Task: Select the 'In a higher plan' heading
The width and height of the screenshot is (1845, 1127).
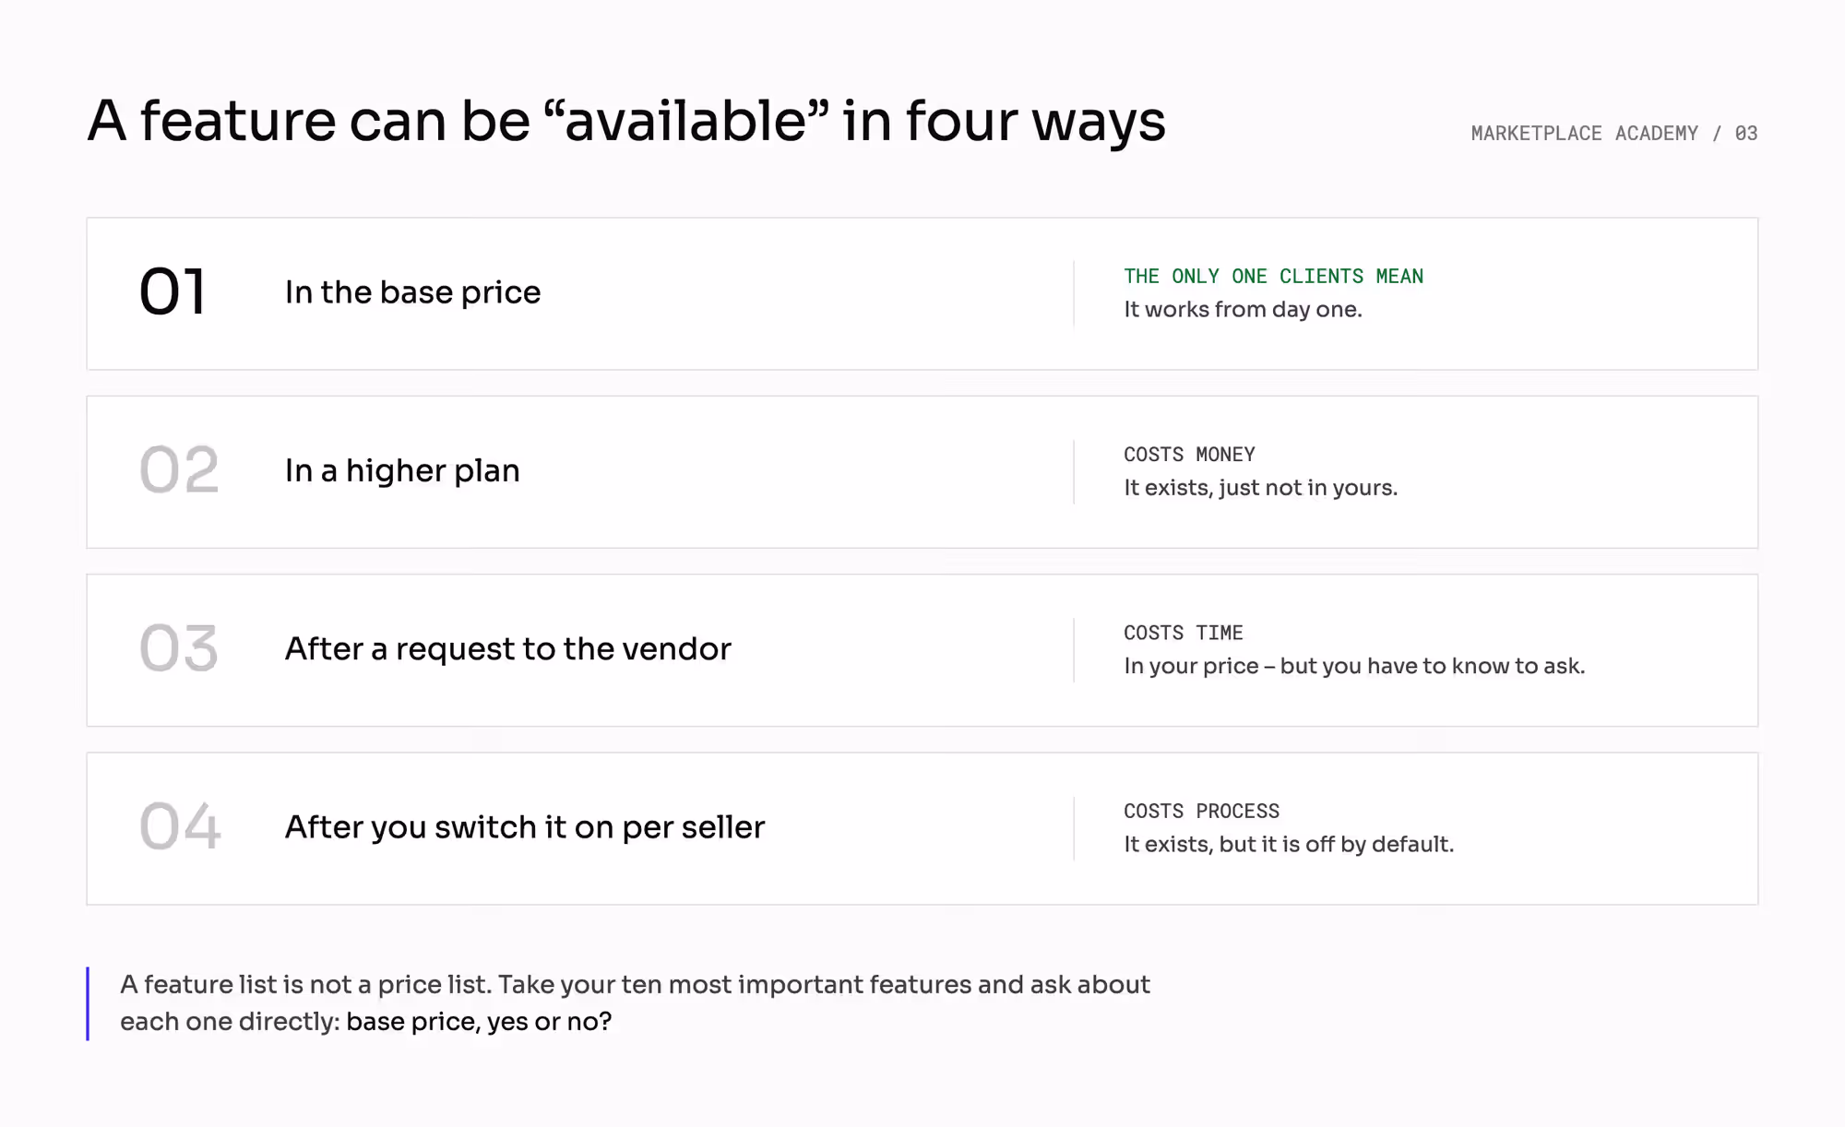Action: pos(402,470)
